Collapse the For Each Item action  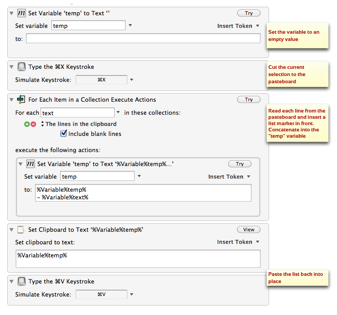coord(12,99)
